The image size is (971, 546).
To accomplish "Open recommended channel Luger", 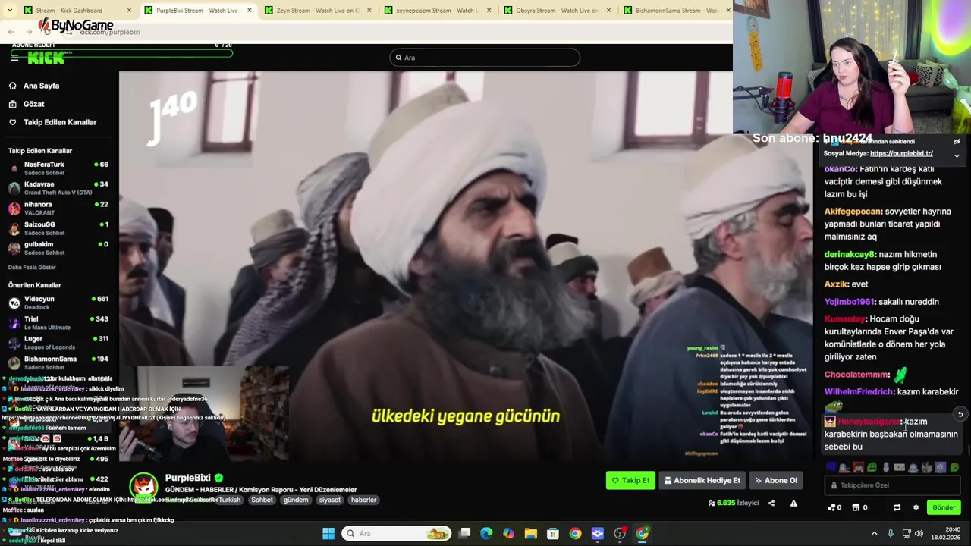I will tap(58, 343).
